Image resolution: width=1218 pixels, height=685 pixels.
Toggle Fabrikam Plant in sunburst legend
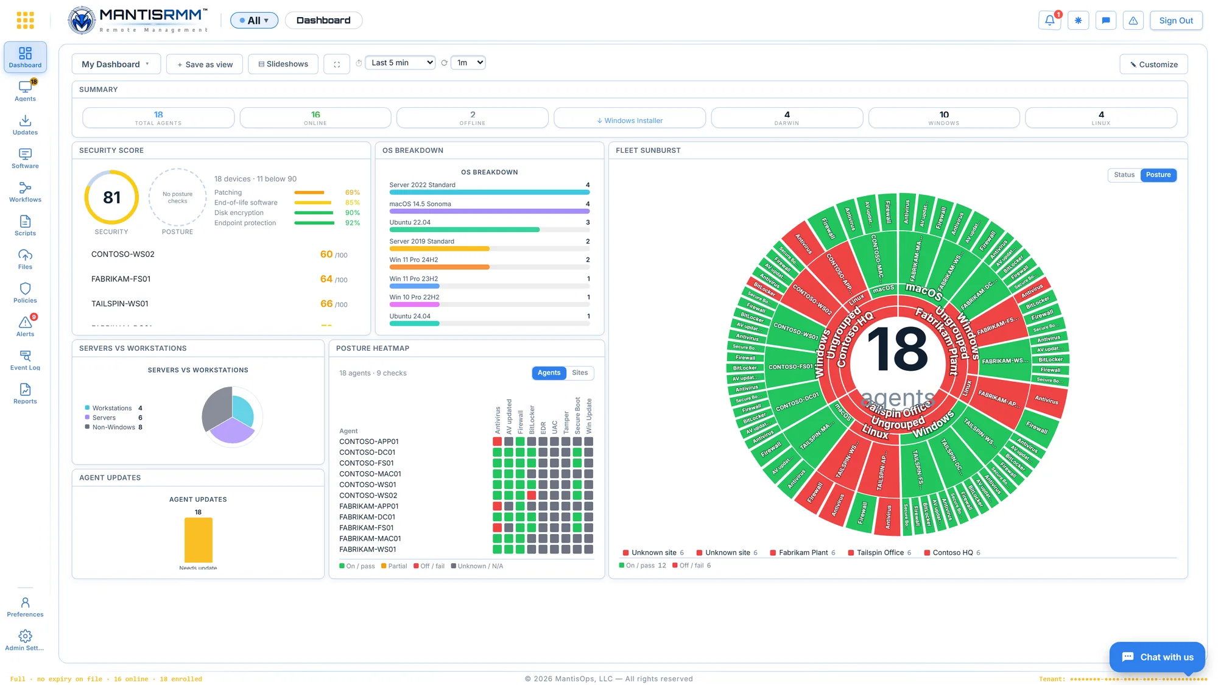click(x=803, y=552)
